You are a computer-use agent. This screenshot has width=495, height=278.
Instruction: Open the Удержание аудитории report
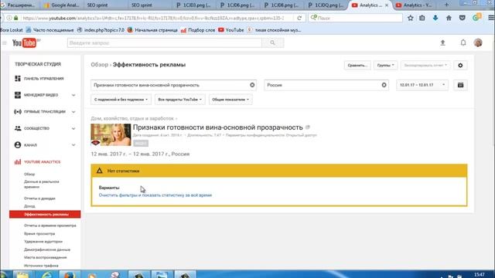click(x=43, y=242)
